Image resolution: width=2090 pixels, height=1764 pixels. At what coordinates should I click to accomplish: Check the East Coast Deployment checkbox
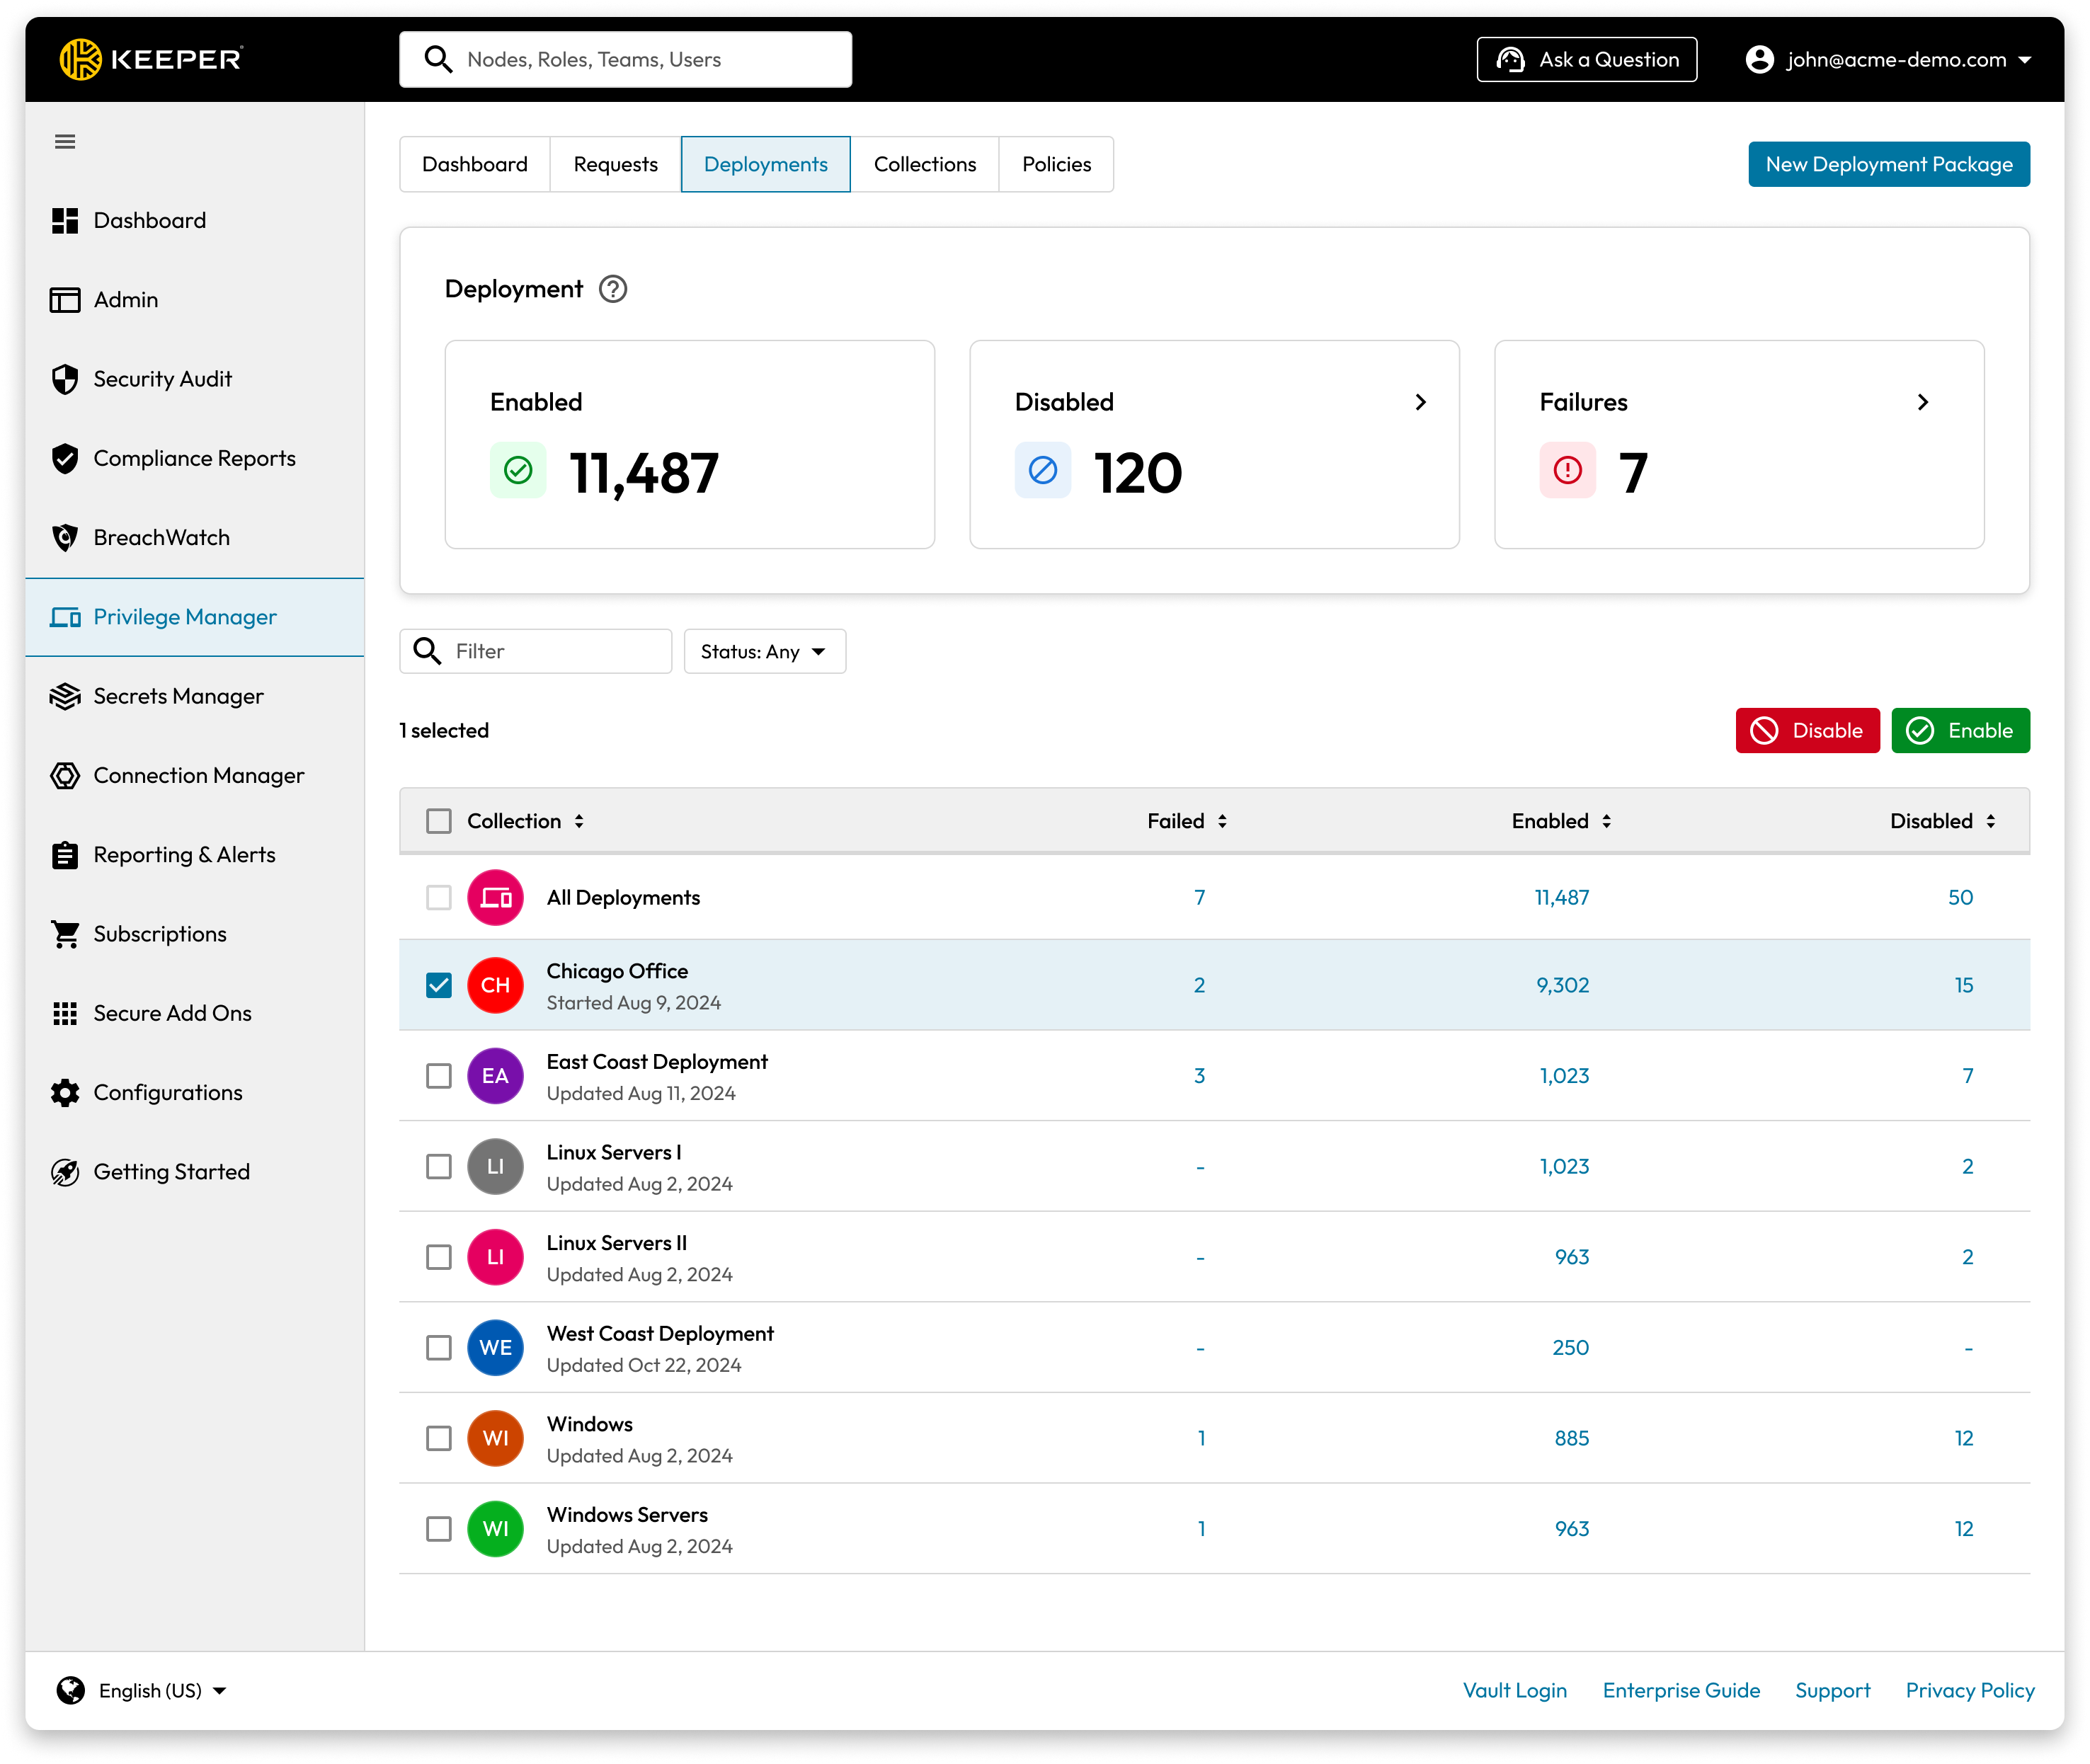439,1076
